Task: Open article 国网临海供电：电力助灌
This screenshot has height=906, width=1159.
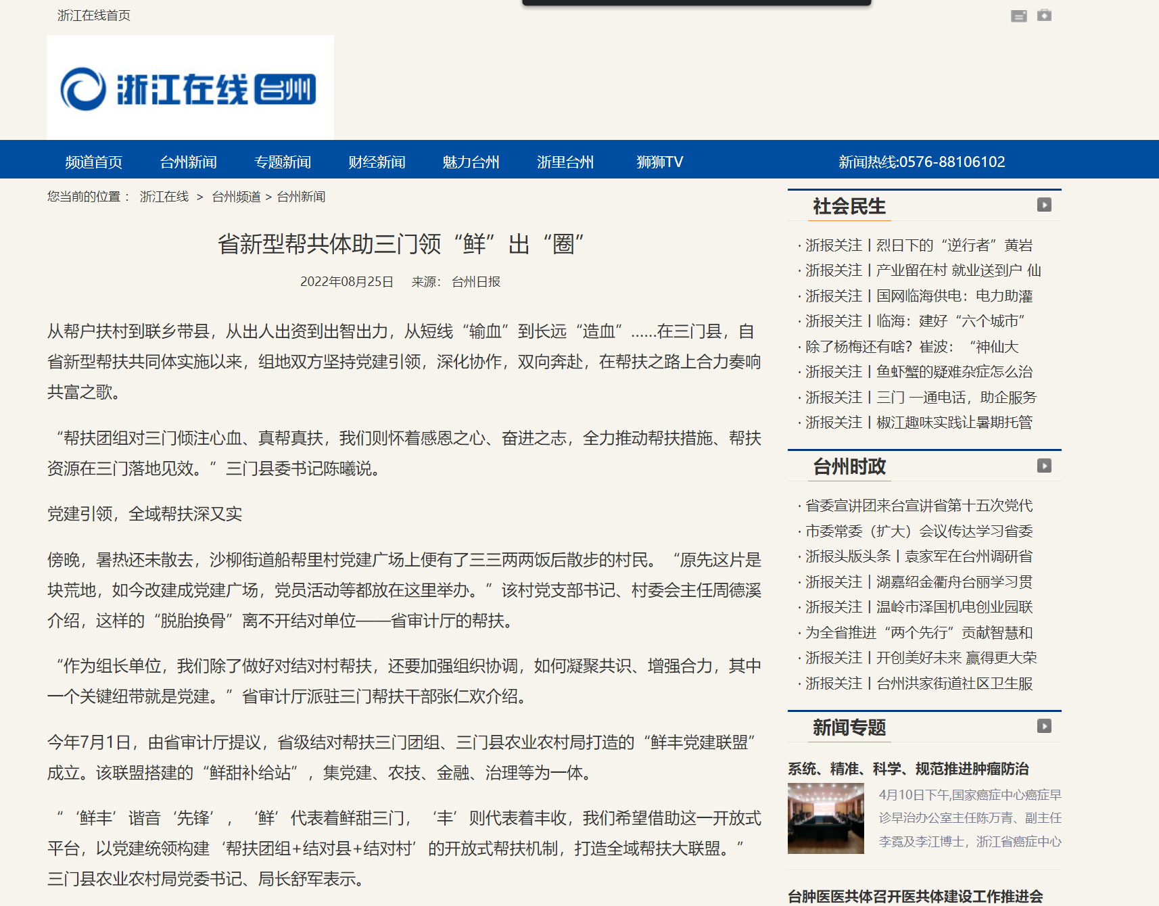Action: point(919,296)
